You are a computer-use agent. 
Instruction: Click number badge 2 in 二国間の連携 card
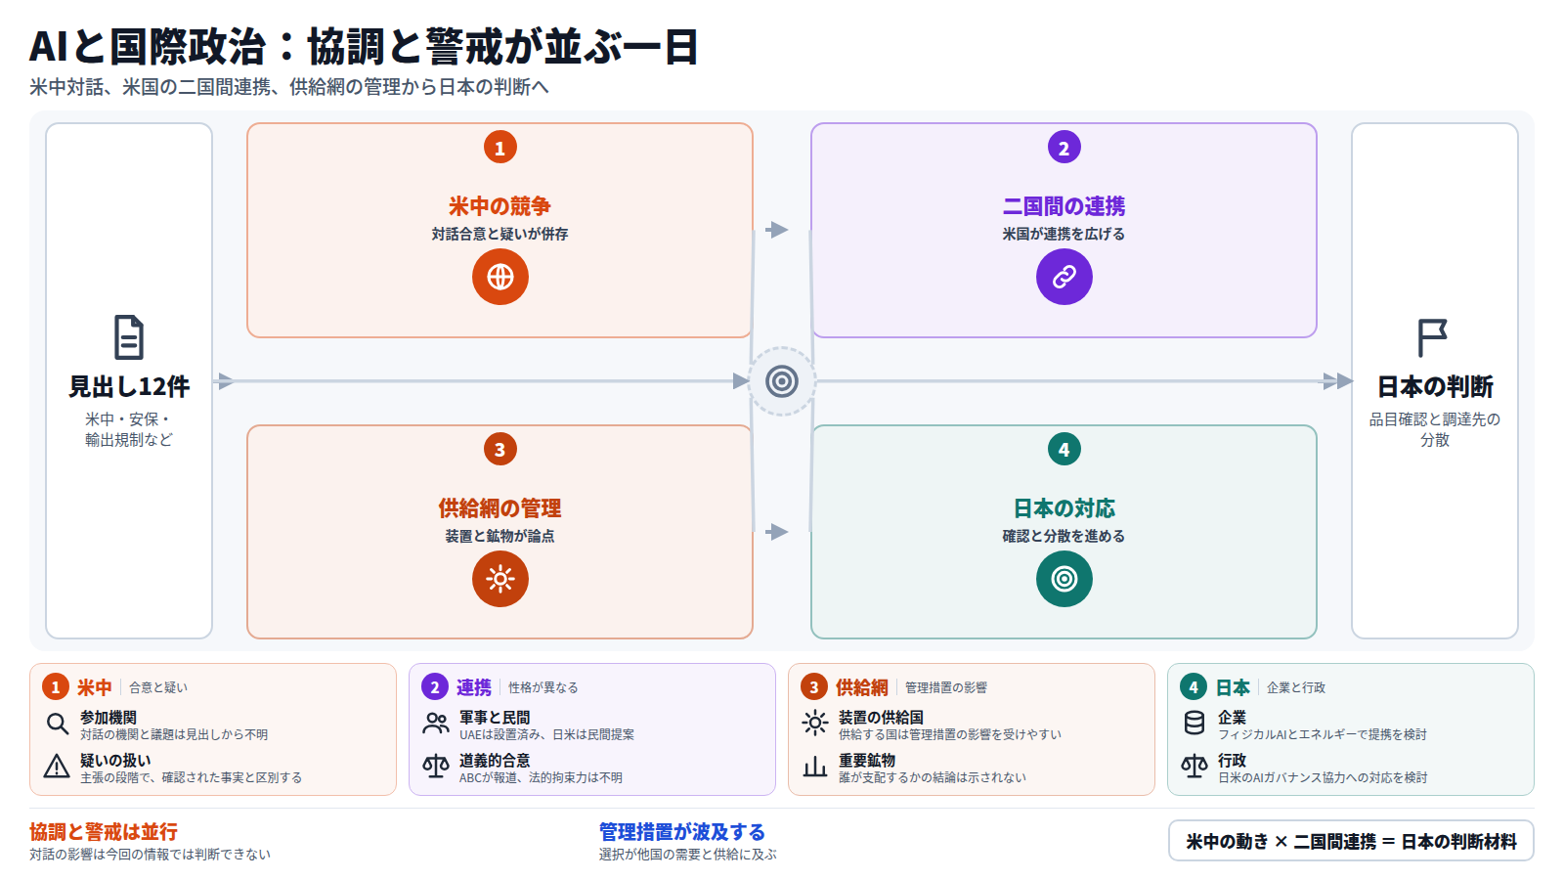coord(1064,148)
